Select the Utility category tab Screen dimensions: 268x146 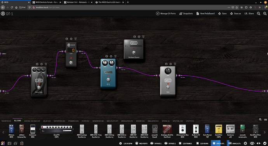click(x=190, y=121)
